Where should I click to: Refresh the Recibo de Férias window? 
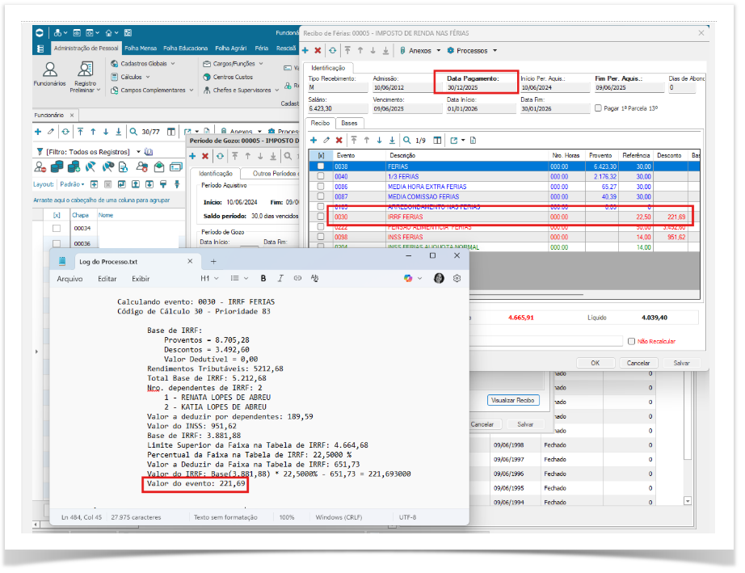point(333,51)
